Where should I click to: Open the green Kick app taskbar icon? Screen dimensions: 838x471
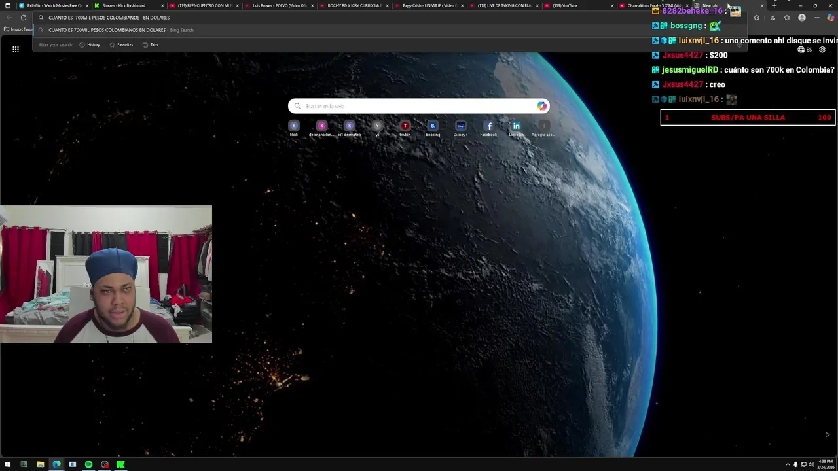pyautogui.click(x=120, y=464)
